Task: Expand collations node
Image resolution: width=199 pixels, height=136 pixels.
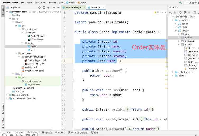Action: [173, 72]
